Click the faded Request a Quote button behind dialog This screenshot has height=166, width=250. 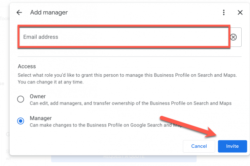click(x=123, y=159)
